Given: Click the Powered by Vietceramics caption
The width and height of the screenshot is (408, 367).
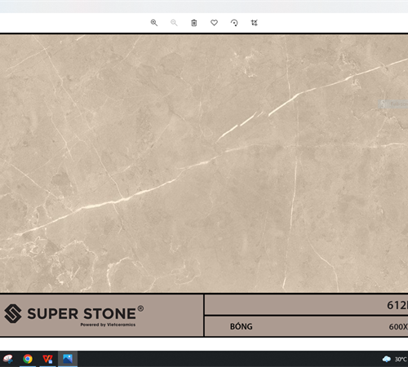Looking at the screenshot, I should pos(108,325).
